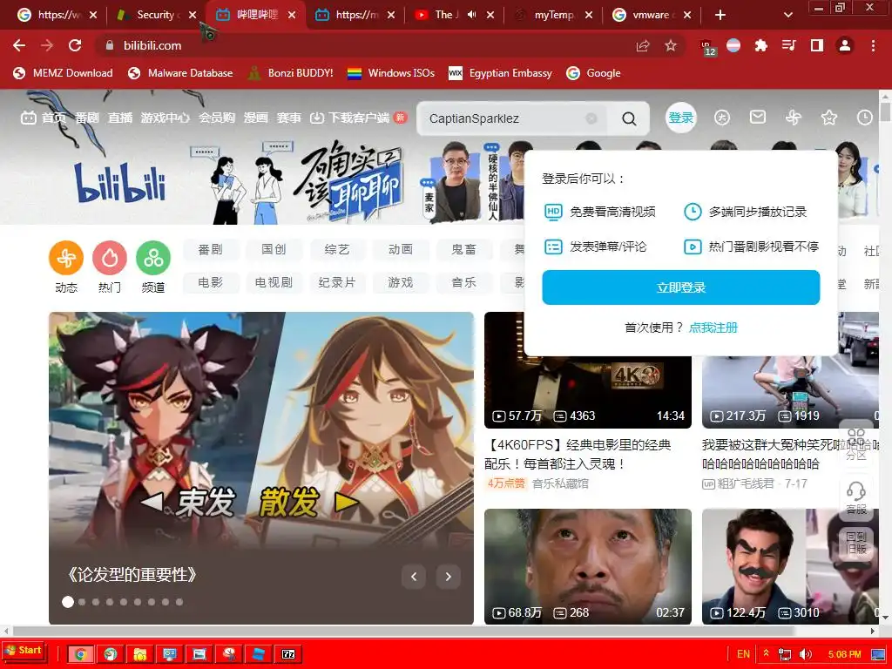Open the Chrome profile avatar icon
The image size is (892, 669).
click(x=845, y=45)
